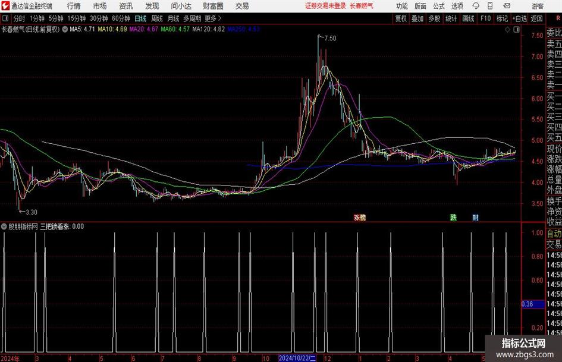Open the 功能 menu
Screen dimensions: 562x362
[x=402, y=6]
